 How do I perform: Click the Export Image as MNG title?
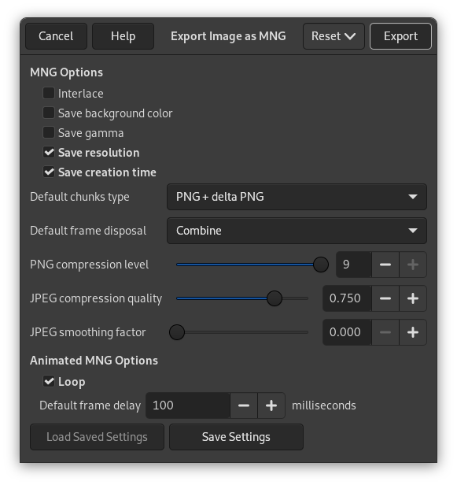(x=228, y=36)
